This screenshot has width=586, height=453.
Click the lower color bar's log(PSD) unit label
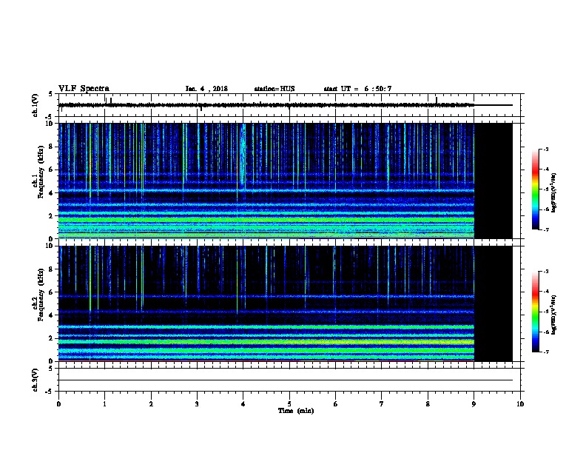pyautogui.click(x=554, y=315)
